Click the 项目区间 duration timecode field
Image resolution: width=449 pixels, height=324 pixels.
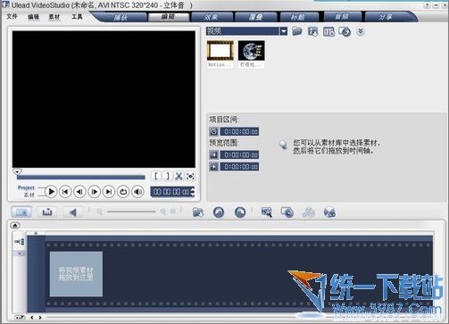(x=239, y=131)
